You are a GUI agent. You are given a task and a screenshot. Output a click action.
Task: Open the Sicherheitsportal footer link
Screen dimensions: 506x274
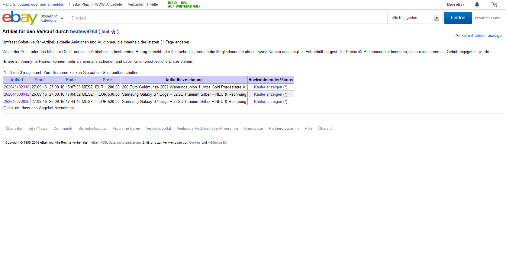pyautogui.click(x=92, y=129)
